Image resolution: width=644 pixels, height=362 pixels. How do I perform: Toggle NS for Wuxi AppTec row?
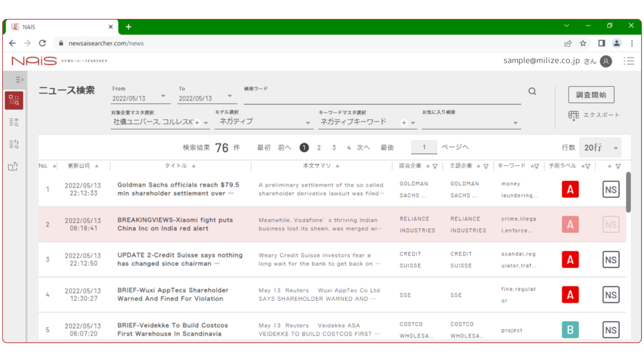click(x=611, y=295)
